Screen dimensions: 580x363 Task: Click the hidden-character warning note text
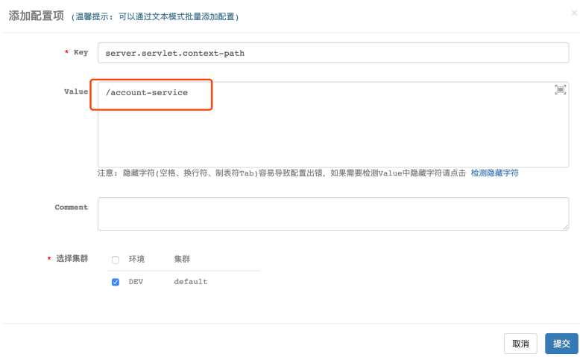coord(282,173)
